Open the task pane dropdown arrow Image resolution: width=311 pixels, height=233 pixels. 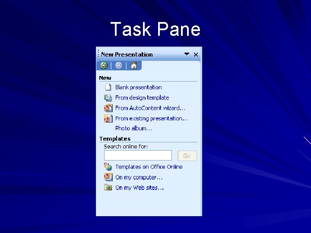coord(187,54)
